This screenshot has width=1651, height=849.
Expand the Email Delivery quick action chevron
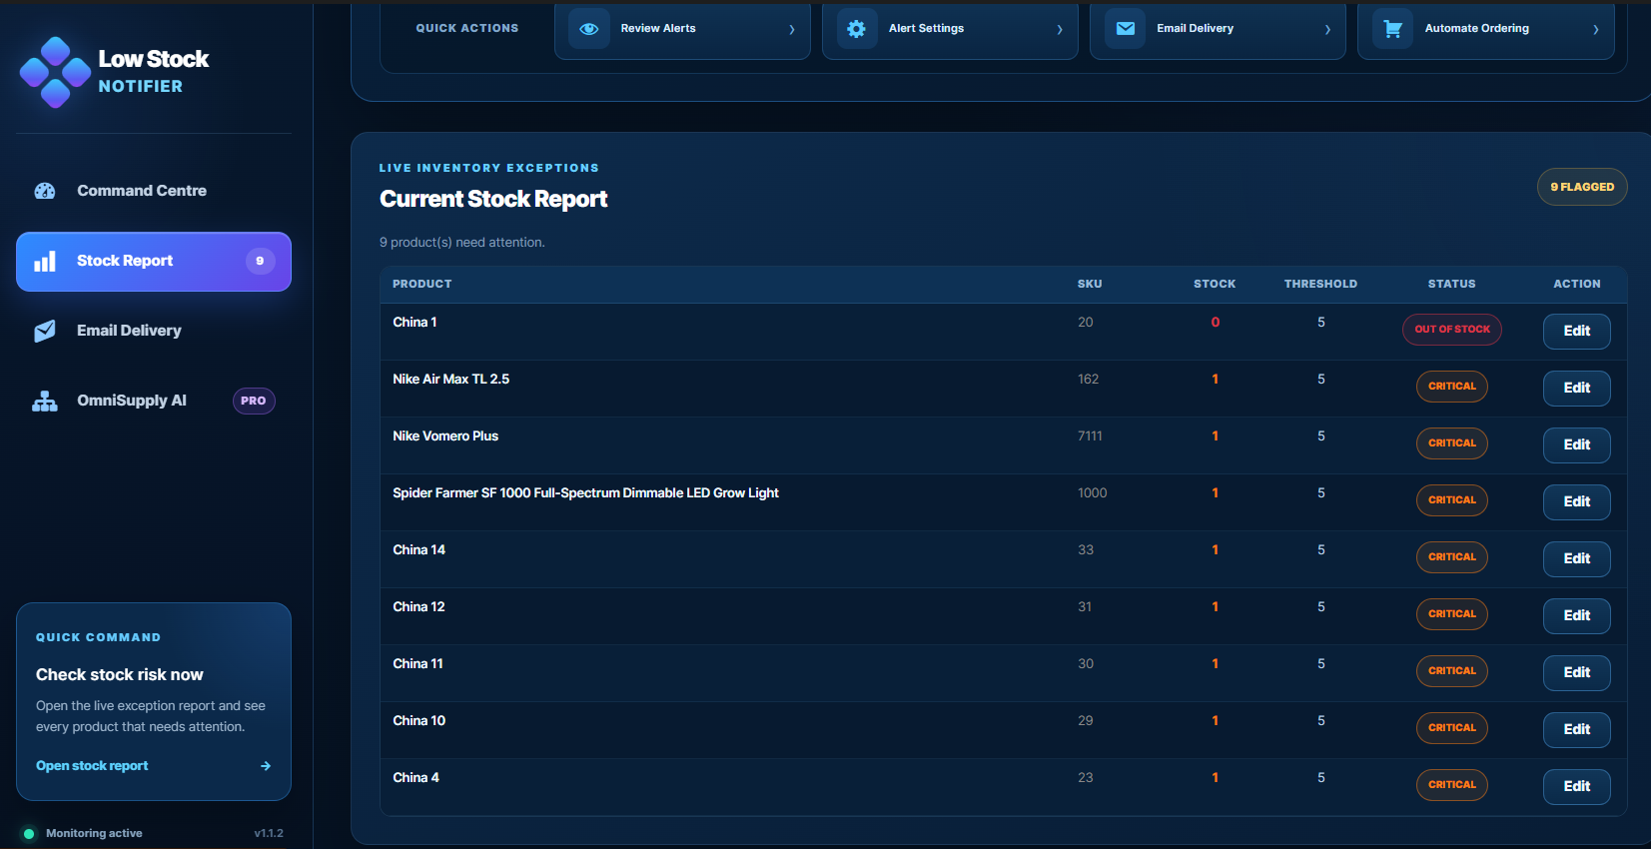point(1327,29)
